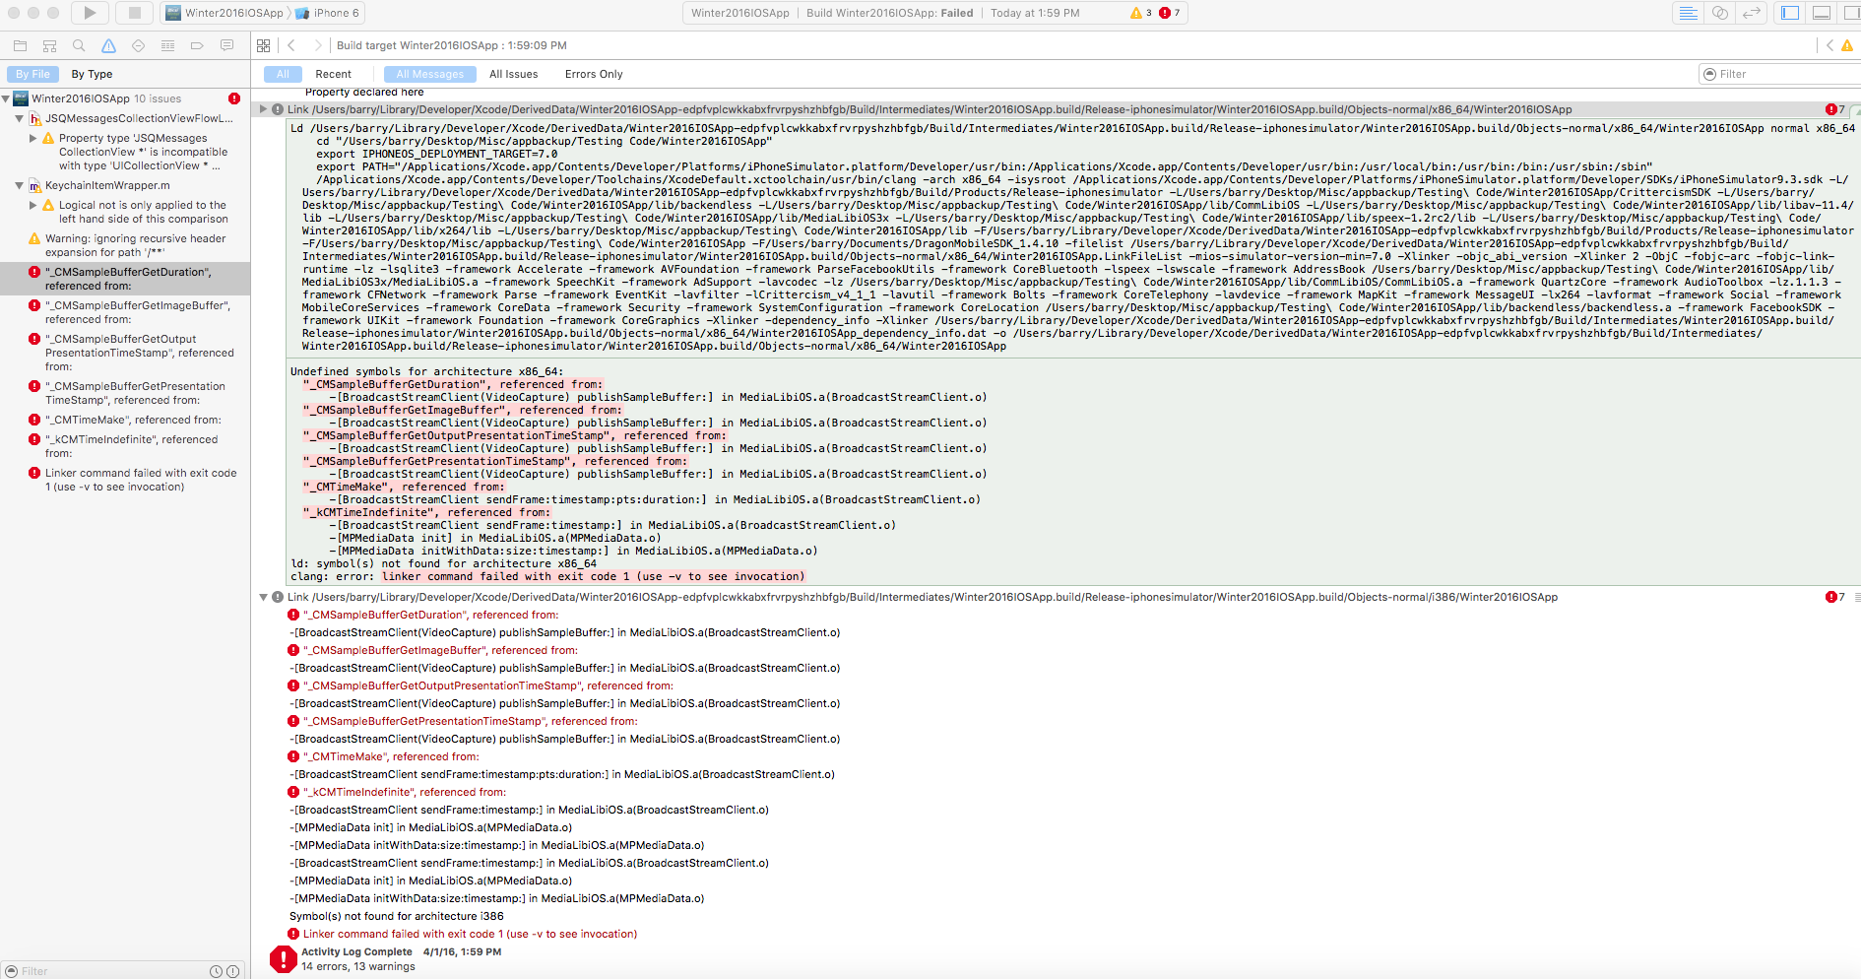Click the large error icon beside Activity Log Complete
This screenshot has height=979, width=1861.
(x=283, y=958)
